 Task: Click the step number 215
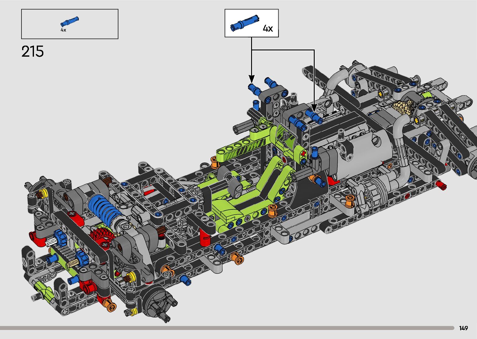33,51
